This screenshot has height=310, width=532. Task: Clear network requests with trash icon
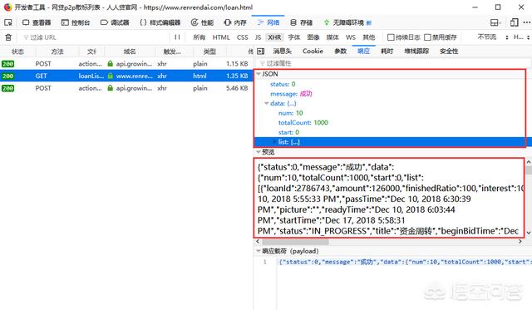point(8,37)
